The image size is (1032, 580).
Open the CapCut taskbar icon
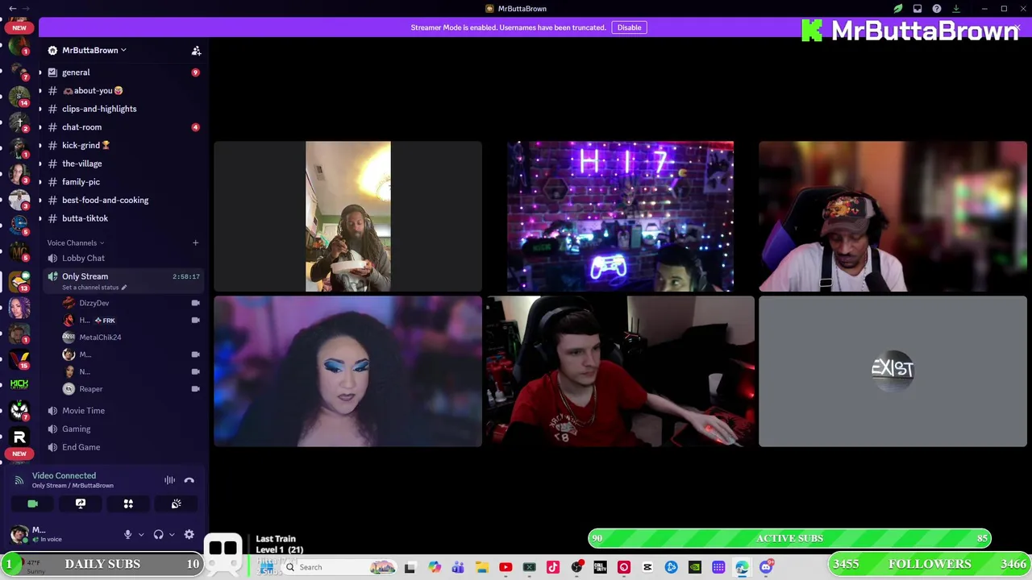coord(647,567)
